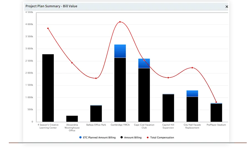The image size is (252, 154).
Task: Click the '1 500k' y-axis value
Action: [29, 85]
